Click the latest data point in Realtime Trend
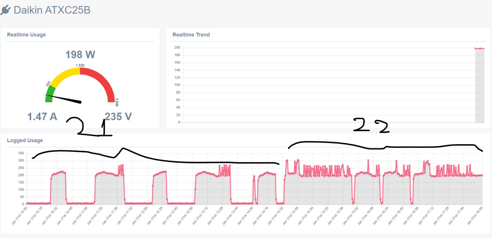 [x=480, y=49]
